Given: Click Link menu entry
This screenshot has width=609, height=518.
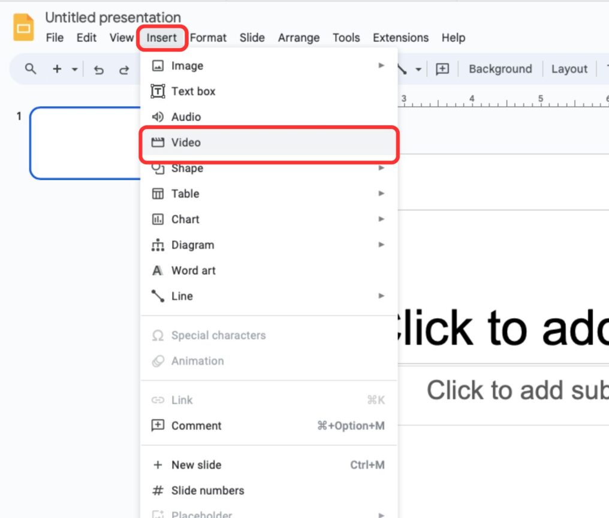Looking at the screenshot, I should [x=269, y=400].
